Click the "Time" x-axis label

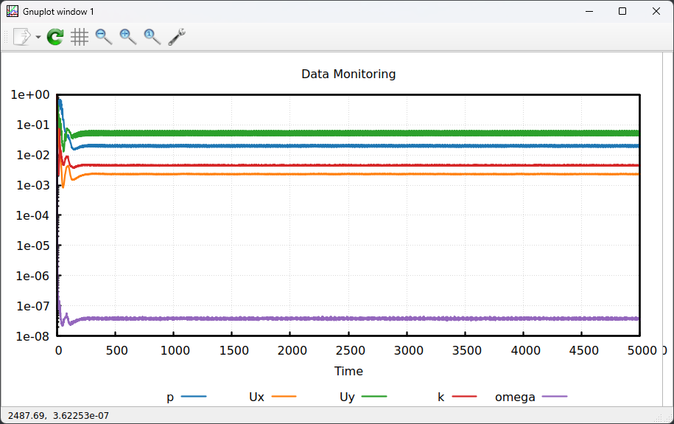[x=348, y=371]
